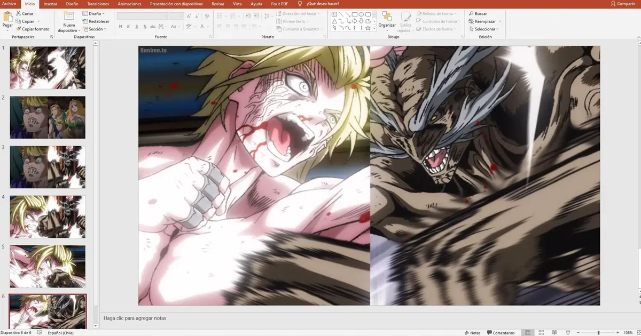Open Comentarios pane from status bar
The image size is (641, 336).
click(x=501, y=333)
